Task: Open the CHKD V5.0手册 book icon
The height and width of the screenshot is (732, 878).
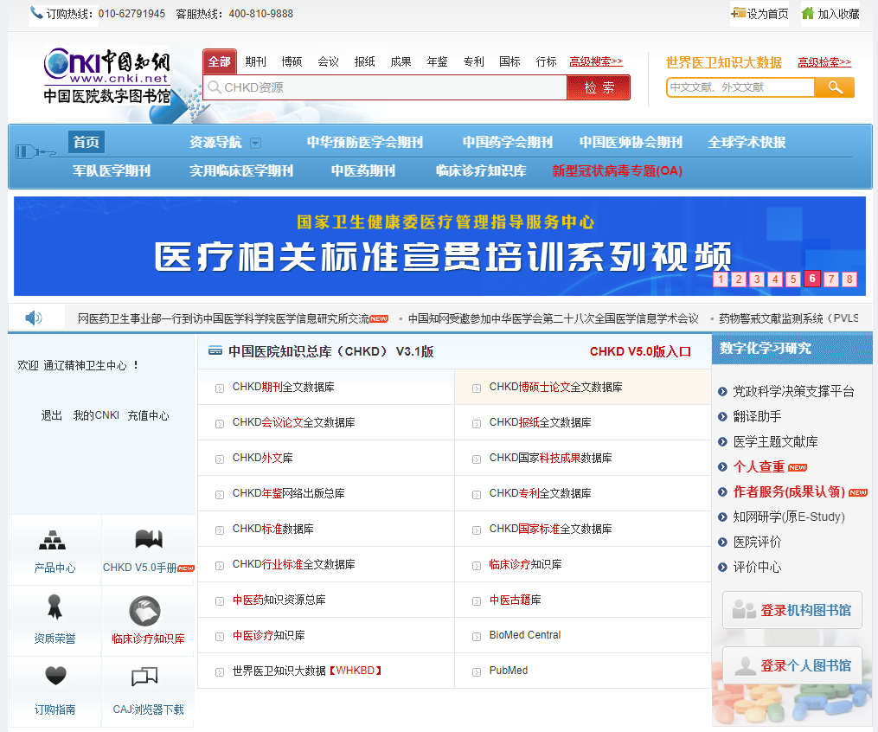Action: coord(149,539)
